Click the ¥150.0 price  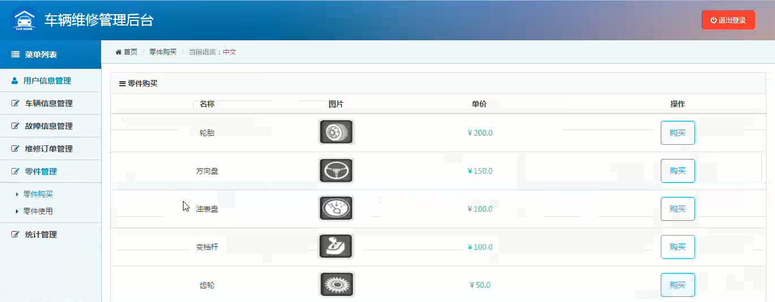480,171
